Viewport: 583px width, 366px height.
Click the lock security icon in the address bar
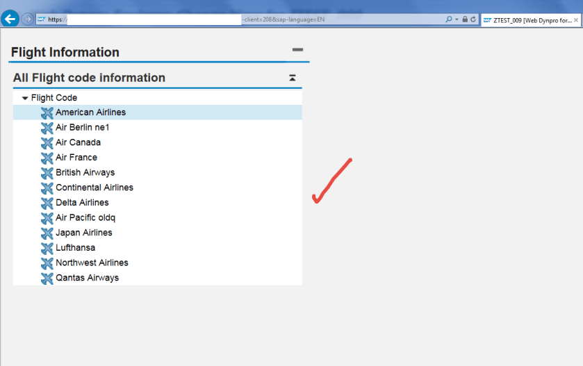pos(465,19)
